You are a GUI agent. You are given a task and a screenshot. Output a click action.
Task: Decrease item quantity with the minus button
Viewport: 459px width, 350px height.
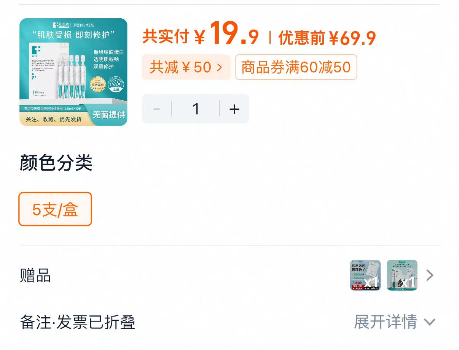point(156,109)
